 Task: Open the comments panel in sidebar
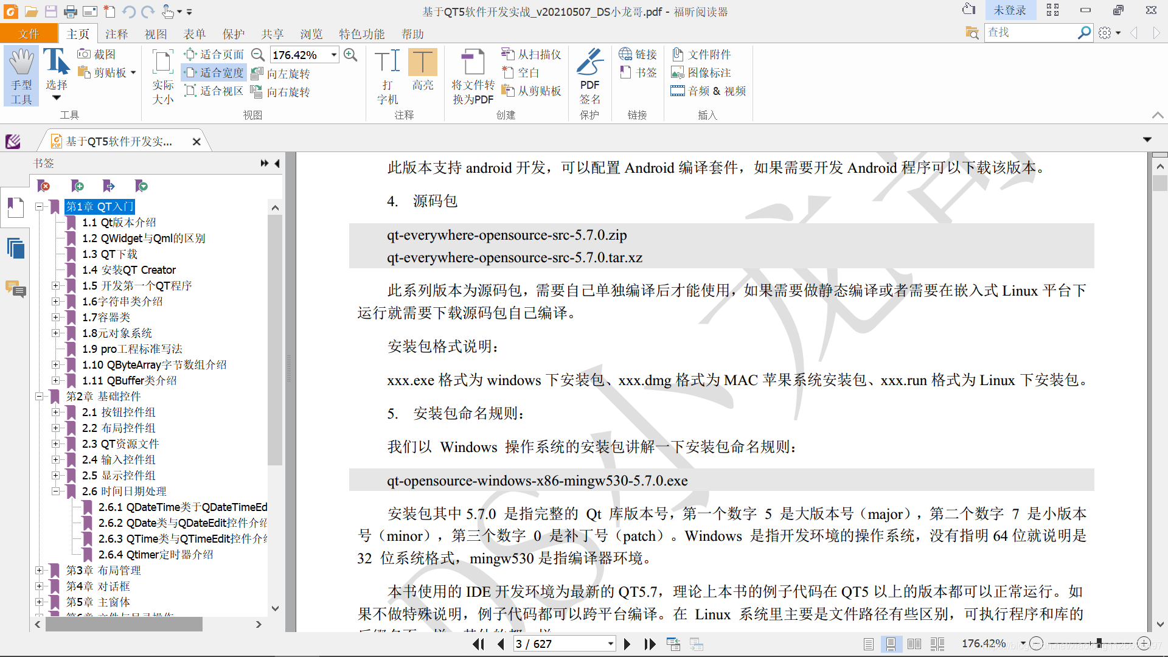[x=16, y=289]
